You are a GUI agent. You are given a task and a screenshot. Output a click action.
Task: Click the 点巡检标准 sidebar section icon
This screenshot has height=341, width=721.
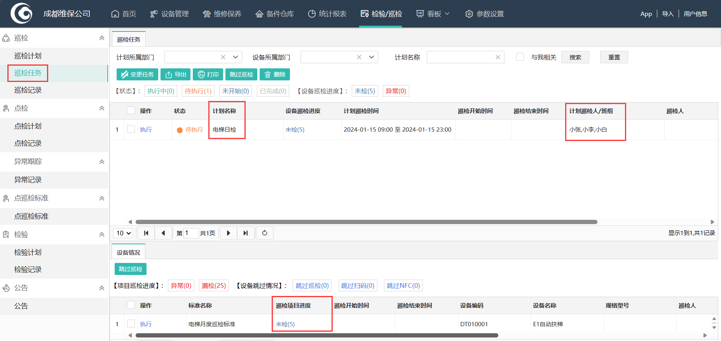pos(6,198)
